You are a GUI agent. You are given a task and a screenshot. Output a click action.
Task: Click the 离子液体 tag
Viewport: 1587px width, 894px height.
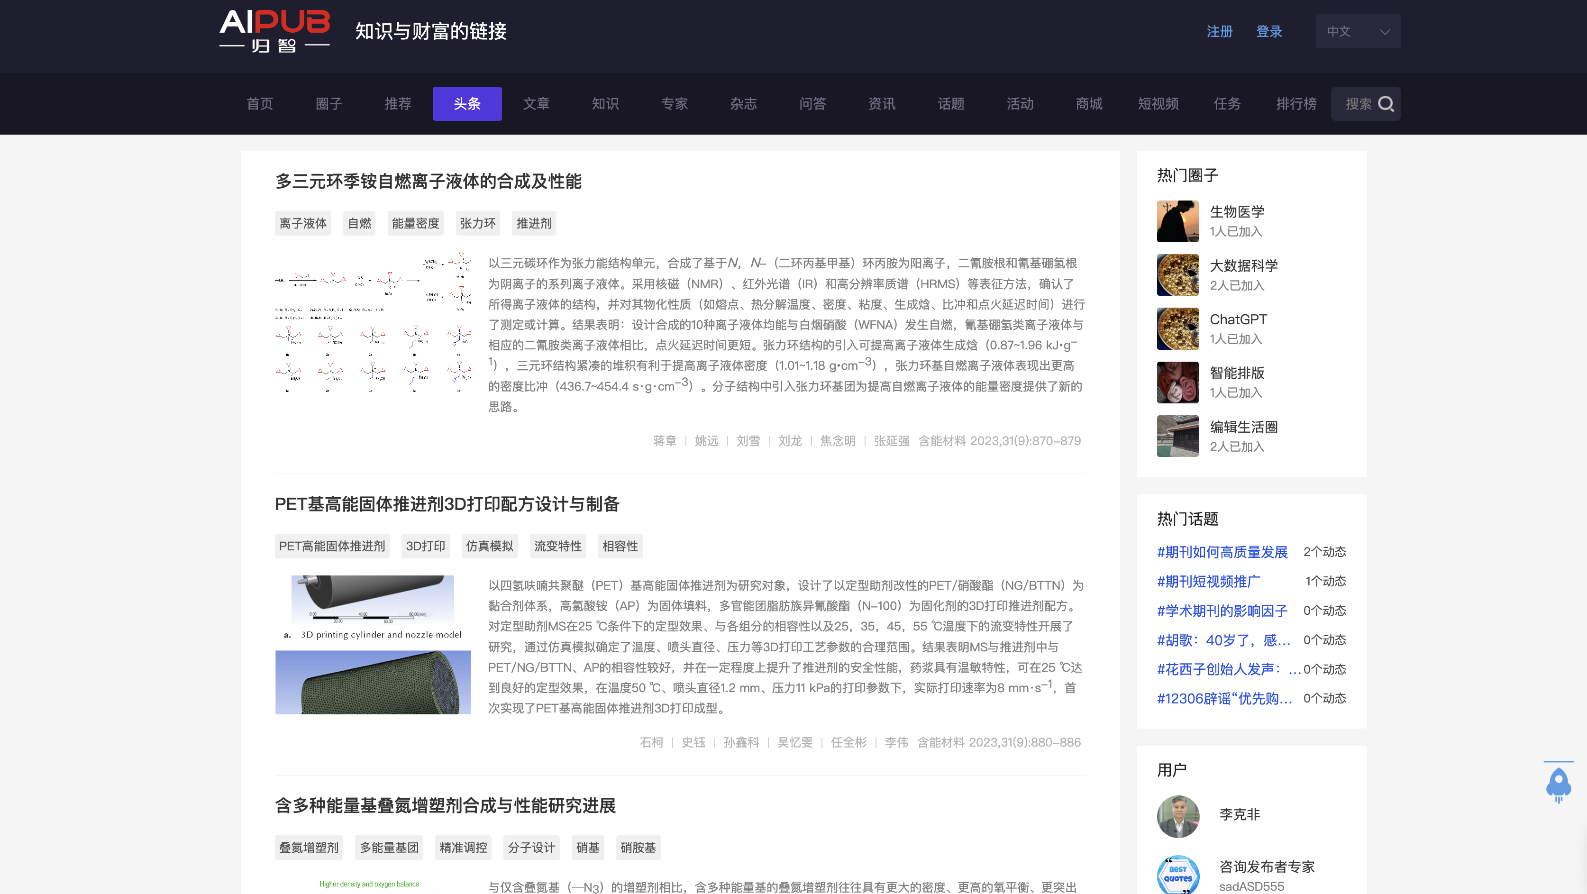(x=302, y=223)
